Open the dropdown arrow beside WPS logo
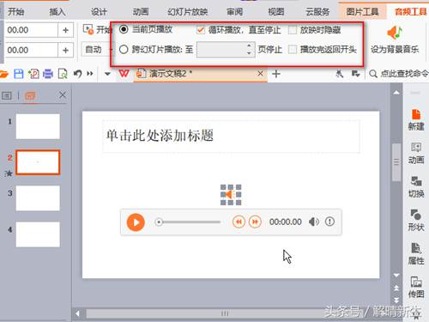429x322 pixels. [107, 74]
